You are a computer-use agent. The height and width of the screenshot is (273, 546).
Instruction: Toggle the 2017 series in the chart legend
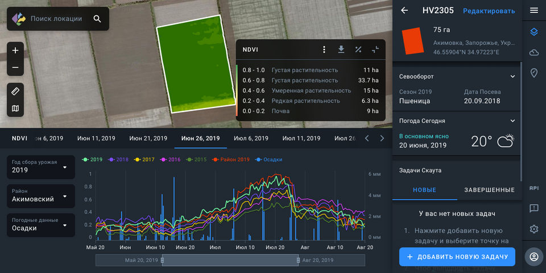[144, 159]
